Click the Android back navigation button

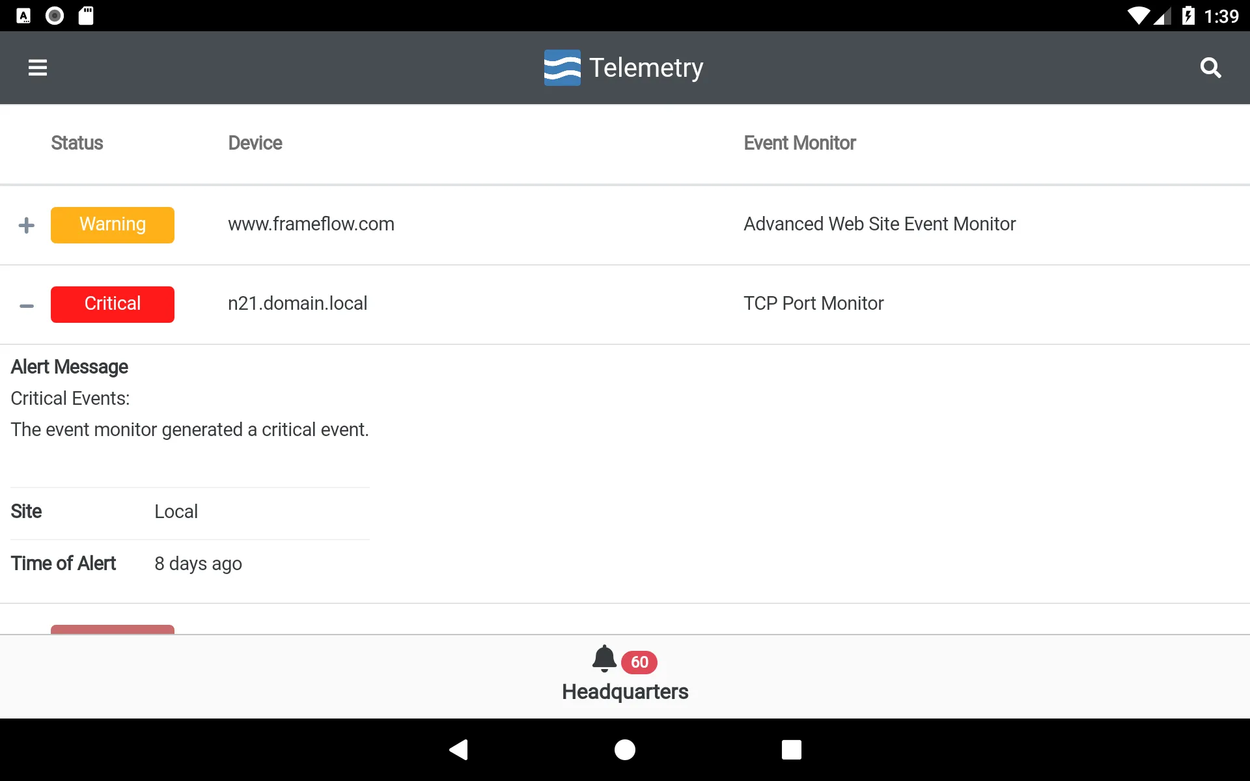click(460, 748)
